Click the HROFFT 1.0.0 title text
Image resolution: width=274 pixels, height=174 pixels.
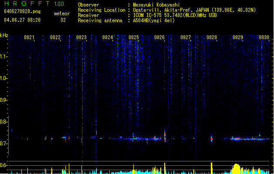click(x=34, y=3)
